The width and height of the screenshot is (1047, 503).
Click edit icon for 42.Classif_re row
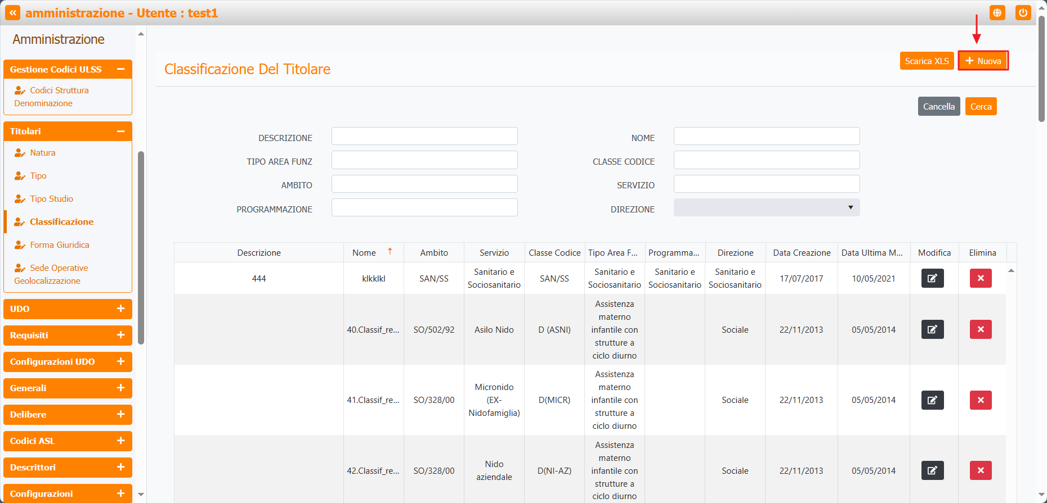[x=932, y=470]
